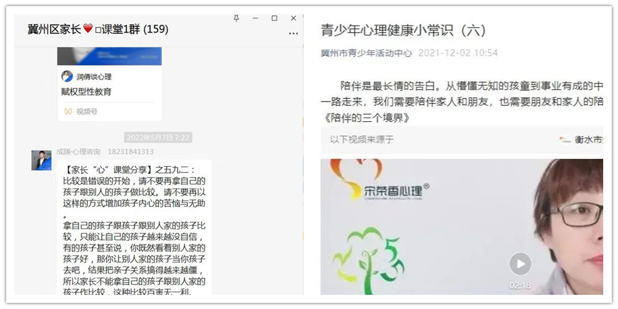Minimize the chat window

tap(255, 18)
